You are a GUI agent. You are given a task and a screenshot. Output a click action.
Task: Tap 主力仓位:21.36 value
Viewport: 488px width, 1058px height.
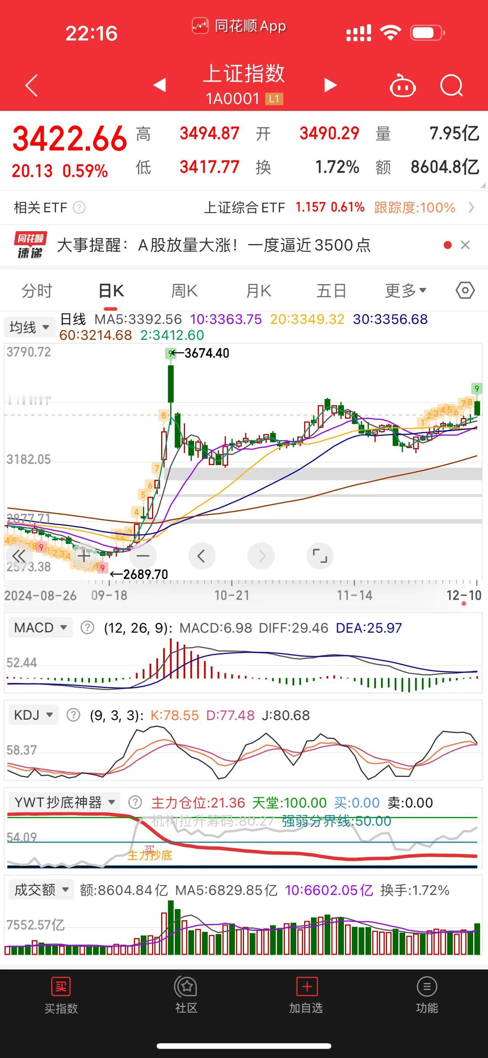coord(198,802)
